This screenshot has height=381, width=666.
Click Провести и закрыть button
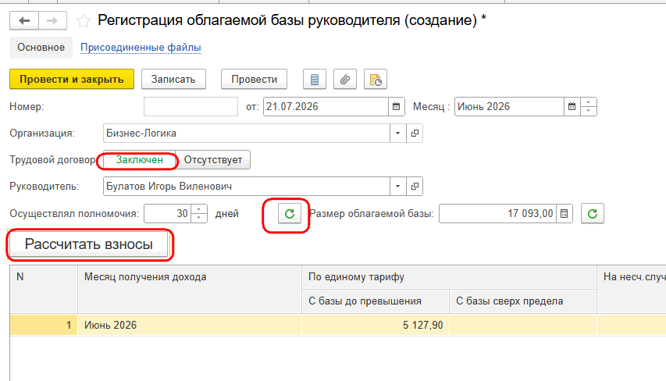coord(72,80)
